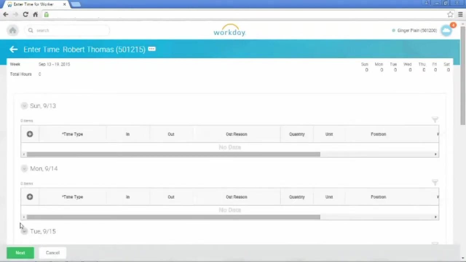Collapse the Mon, 9/14 section
Screen dimensions: 466x262
24,168
